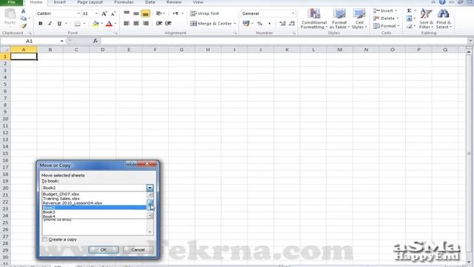
Task: Toggle Italic formatting
Action: click(50, 24)
